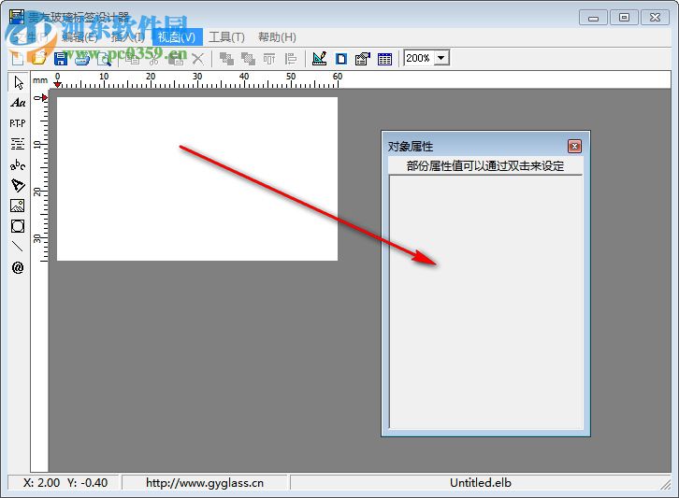Viewport: 679px width, 498px height.
Task: Open the zoom dropdown arrow
Action: pyautogui.click(x=441, y=58)
